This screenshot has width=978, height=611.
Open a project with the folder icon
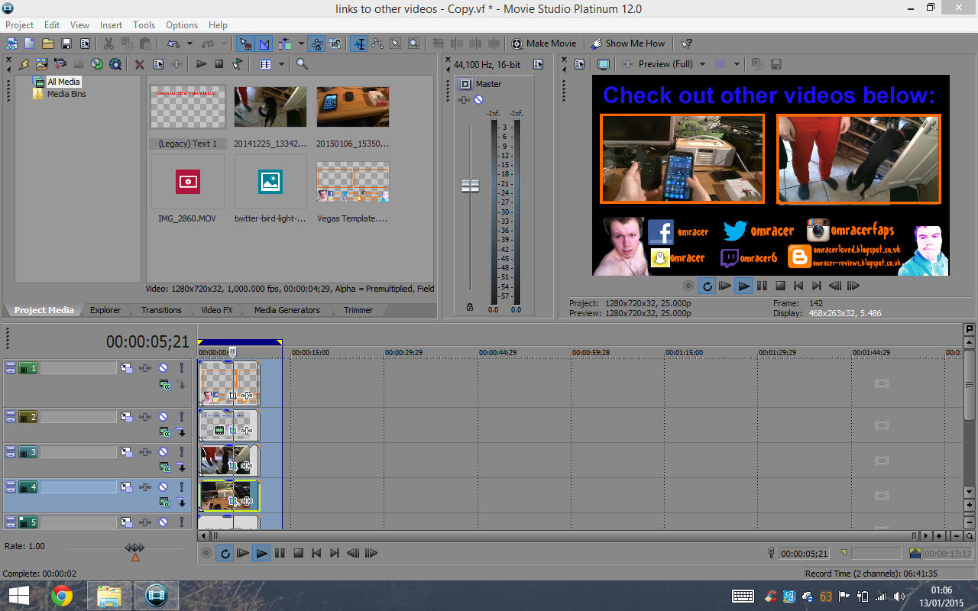click(x=47, y=44)
